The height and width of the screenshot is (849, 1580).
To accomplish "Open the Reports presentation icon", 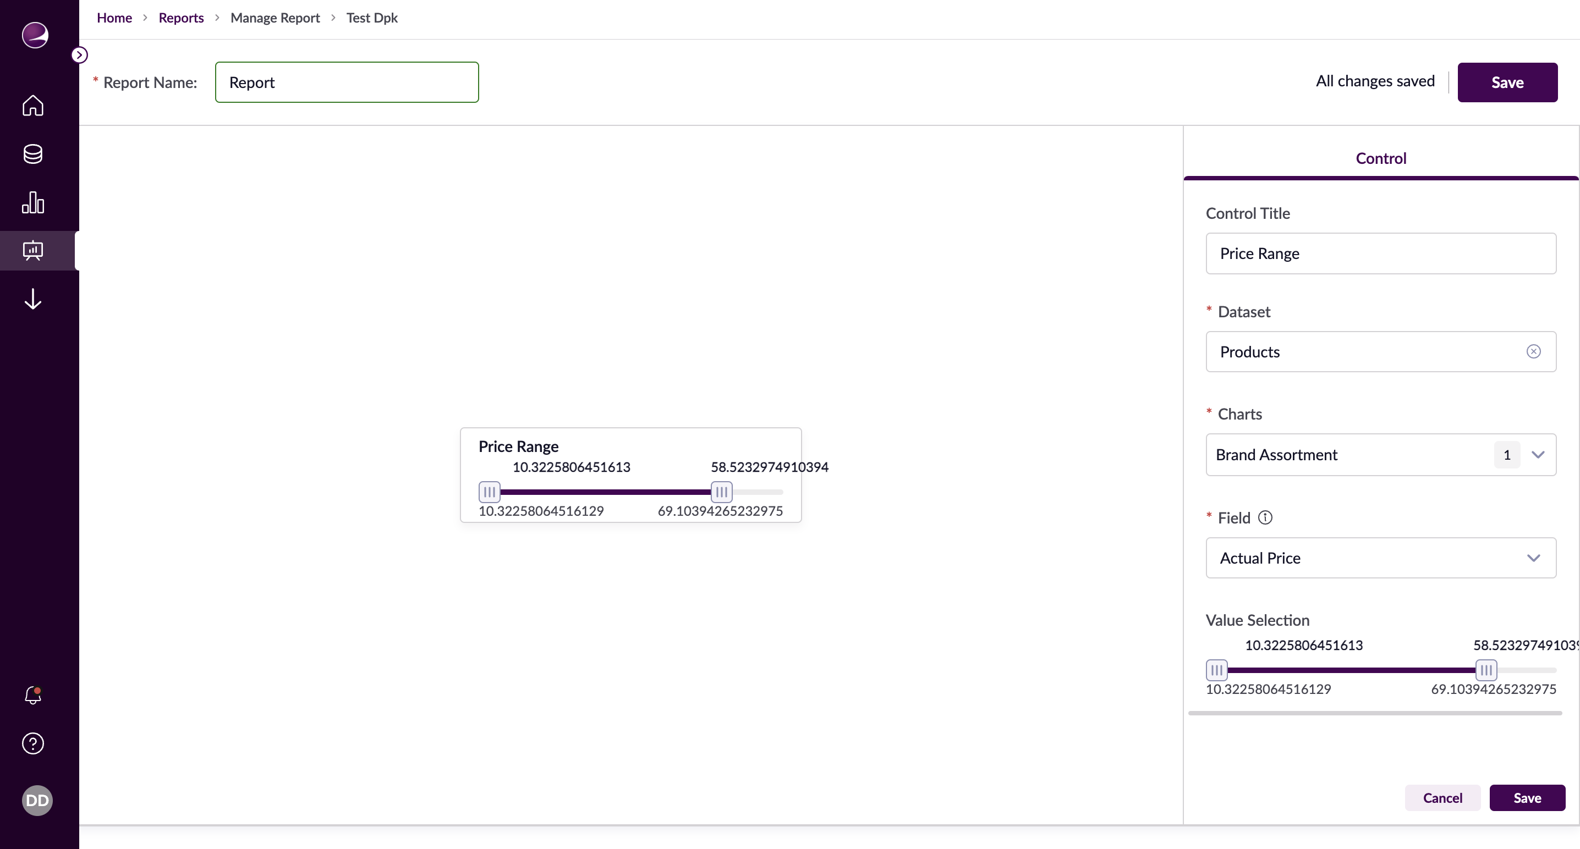I will coord(33,251).
